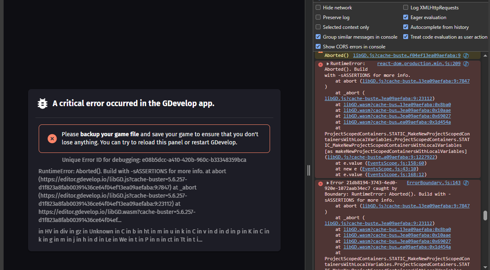490x270 pixels.
Task: Click the red error icon beside Error 21db8194
Action: coord(320,183)
